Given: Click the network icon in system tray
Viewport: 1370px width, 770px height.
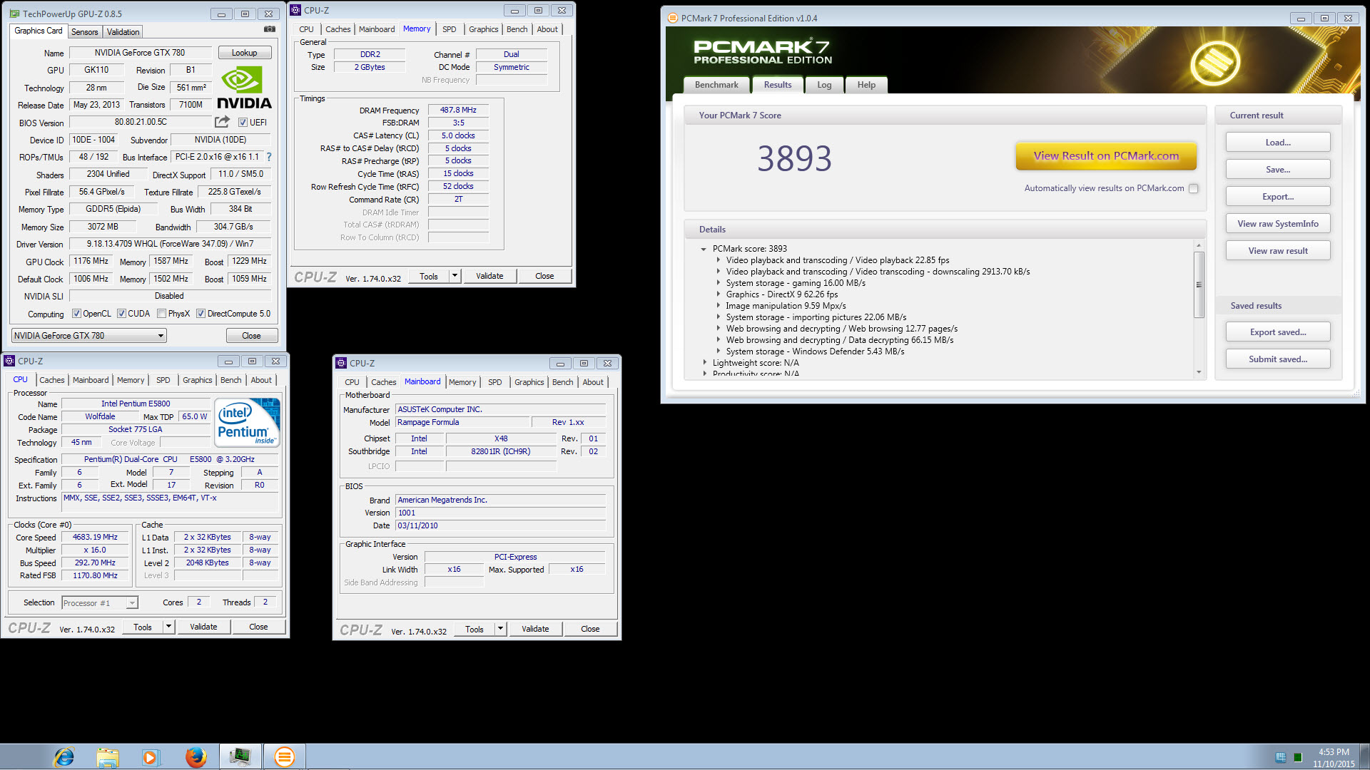Looking at the screenshot, I should pos(1281,757).
